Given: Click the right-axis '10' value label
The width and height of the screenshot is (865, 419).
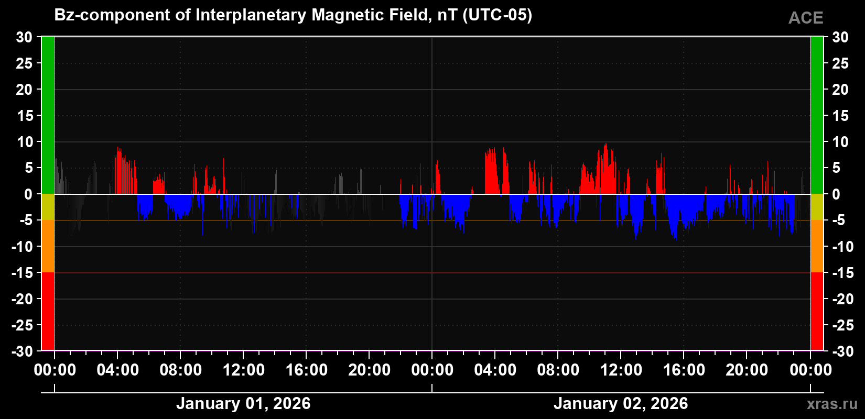Looking at the screenshot, I should coord(840,142).
